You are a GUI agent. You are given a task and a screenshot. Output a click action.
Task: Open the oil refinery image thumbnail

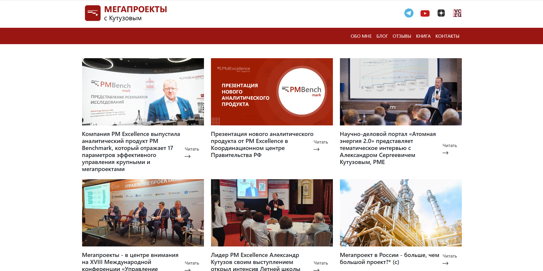[401, 213]
